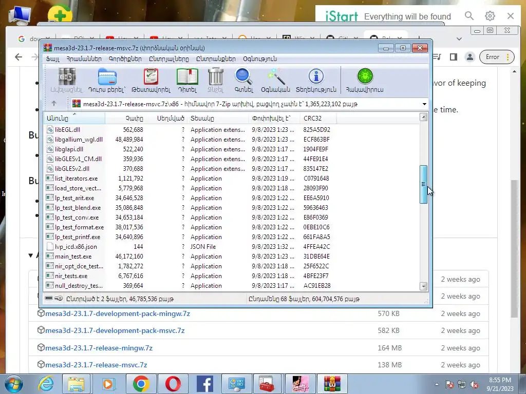
Task: Go back with the browser back arrow
Action: point(18,57)
